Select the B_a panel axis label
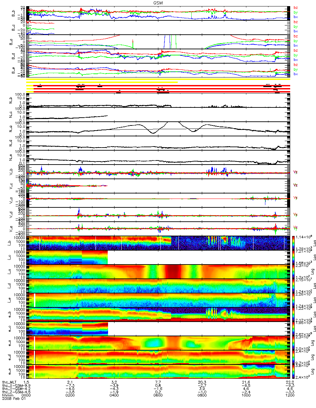Viewport: 316px width, 408px height. point(12,41)
